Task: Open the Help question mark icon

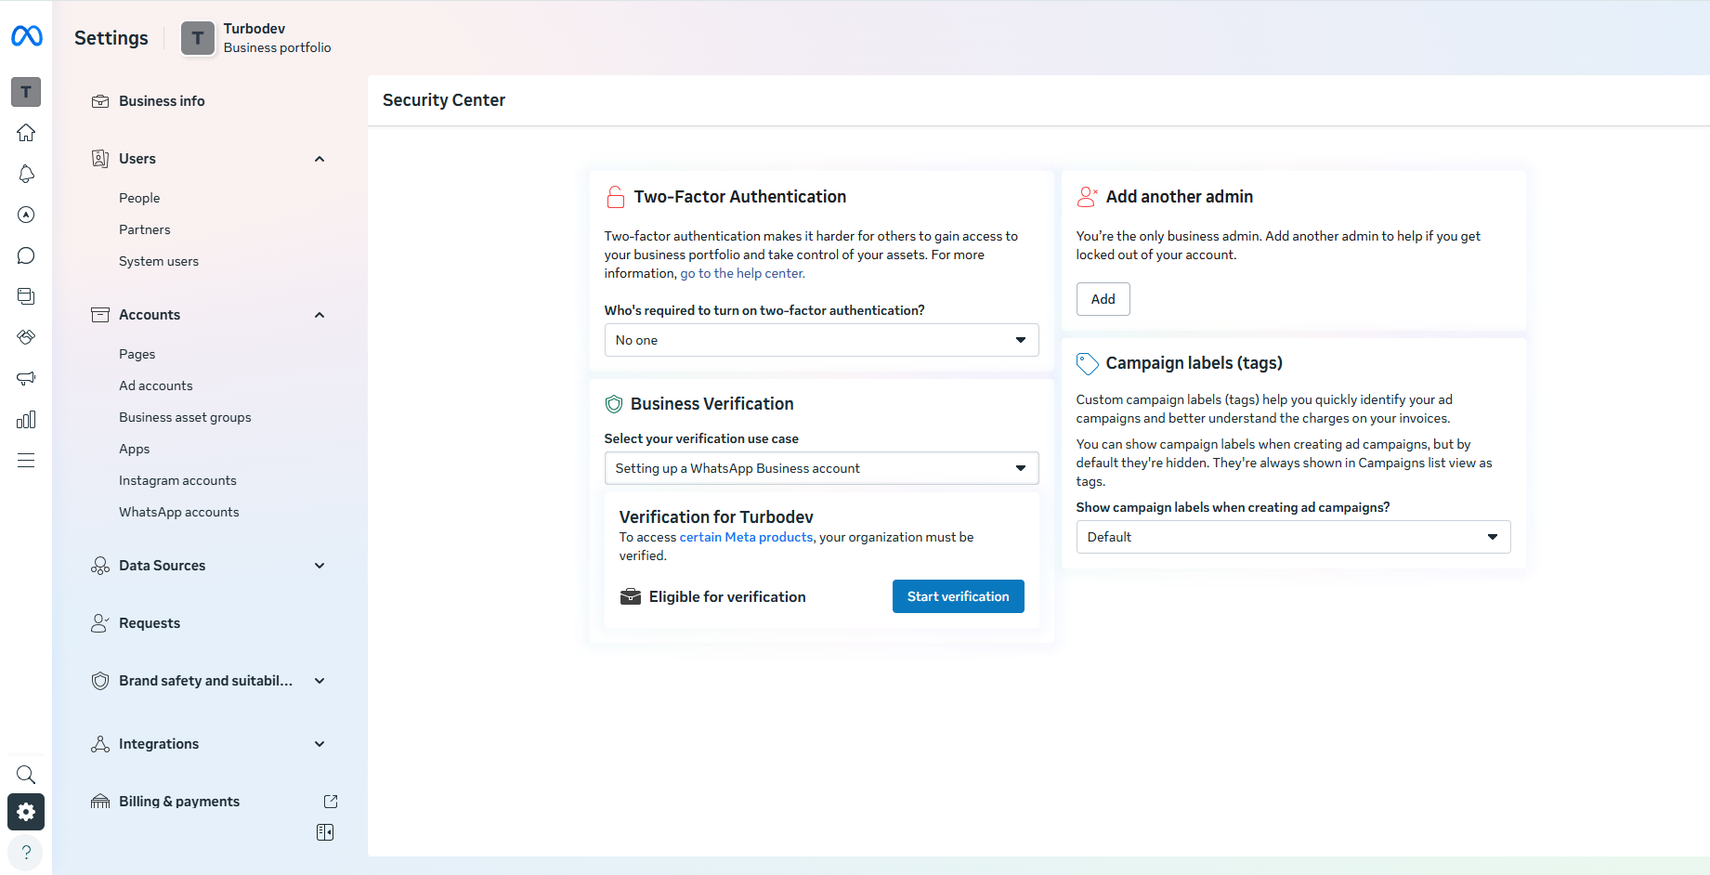Action: pos(26,853)
